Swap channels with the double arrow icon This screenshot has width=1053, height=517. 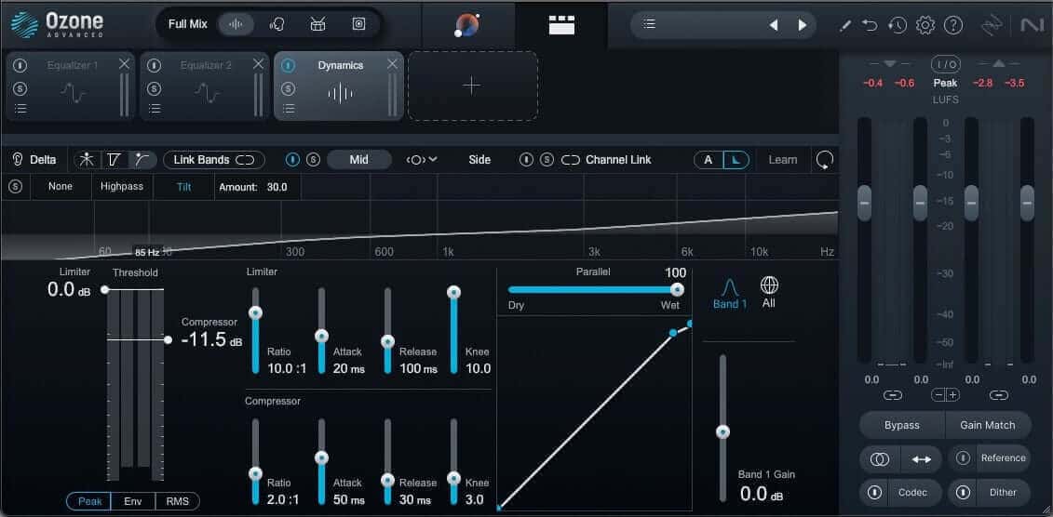[922, 458]
